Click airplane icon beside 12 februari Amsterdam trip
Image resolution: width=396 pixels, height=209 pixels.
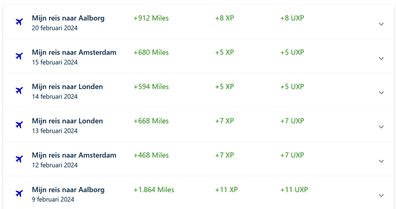click(19, 159)
